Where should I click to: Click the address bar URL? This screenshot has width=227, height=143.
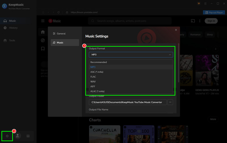[x=84, y=12]
